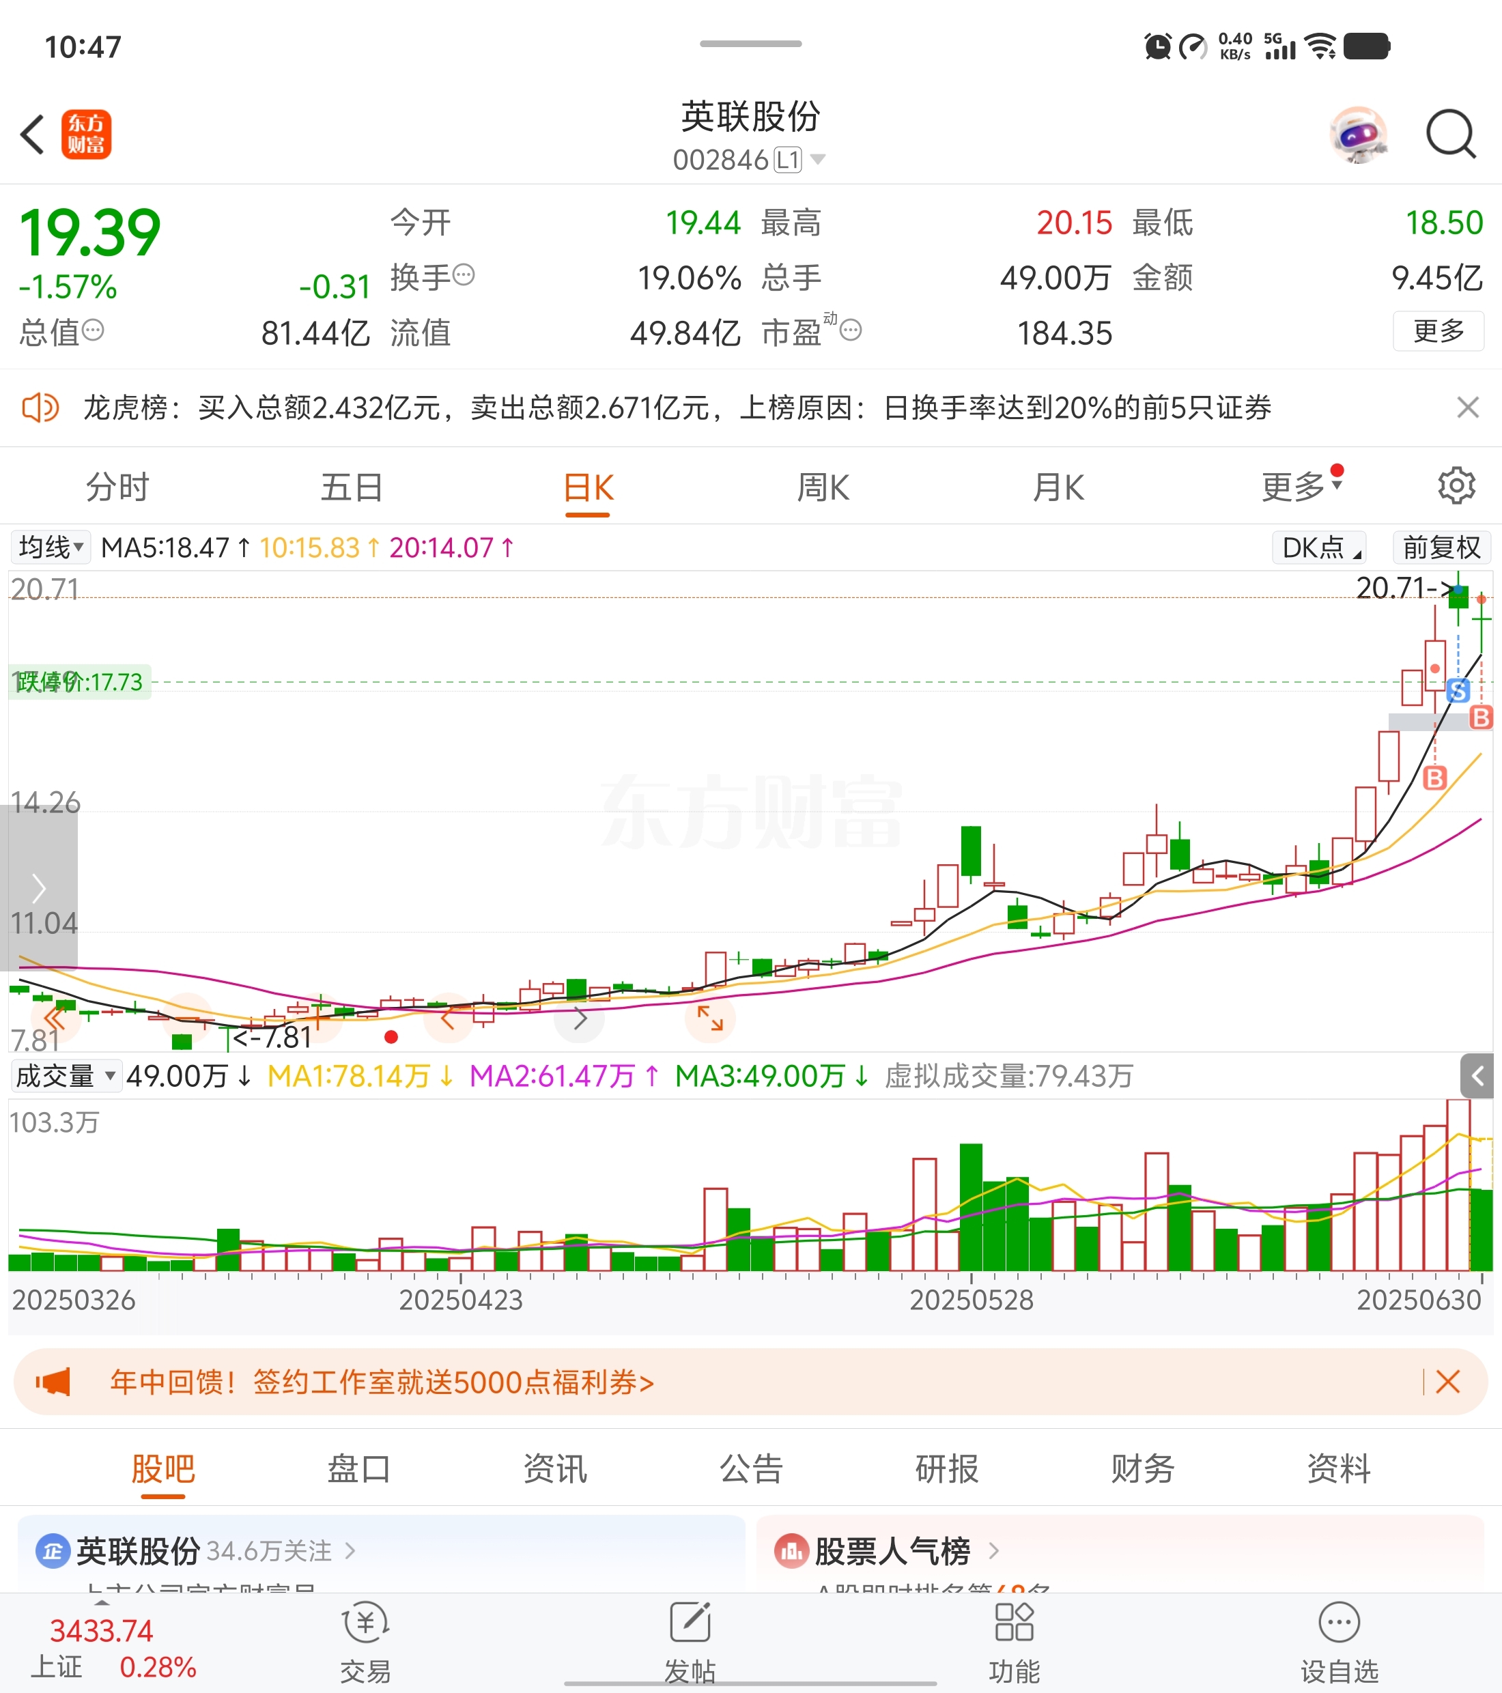Open the 龙虎榜 news ticker text
The height and width of the screenshot is (1693, 1502).
pos(677,408)
